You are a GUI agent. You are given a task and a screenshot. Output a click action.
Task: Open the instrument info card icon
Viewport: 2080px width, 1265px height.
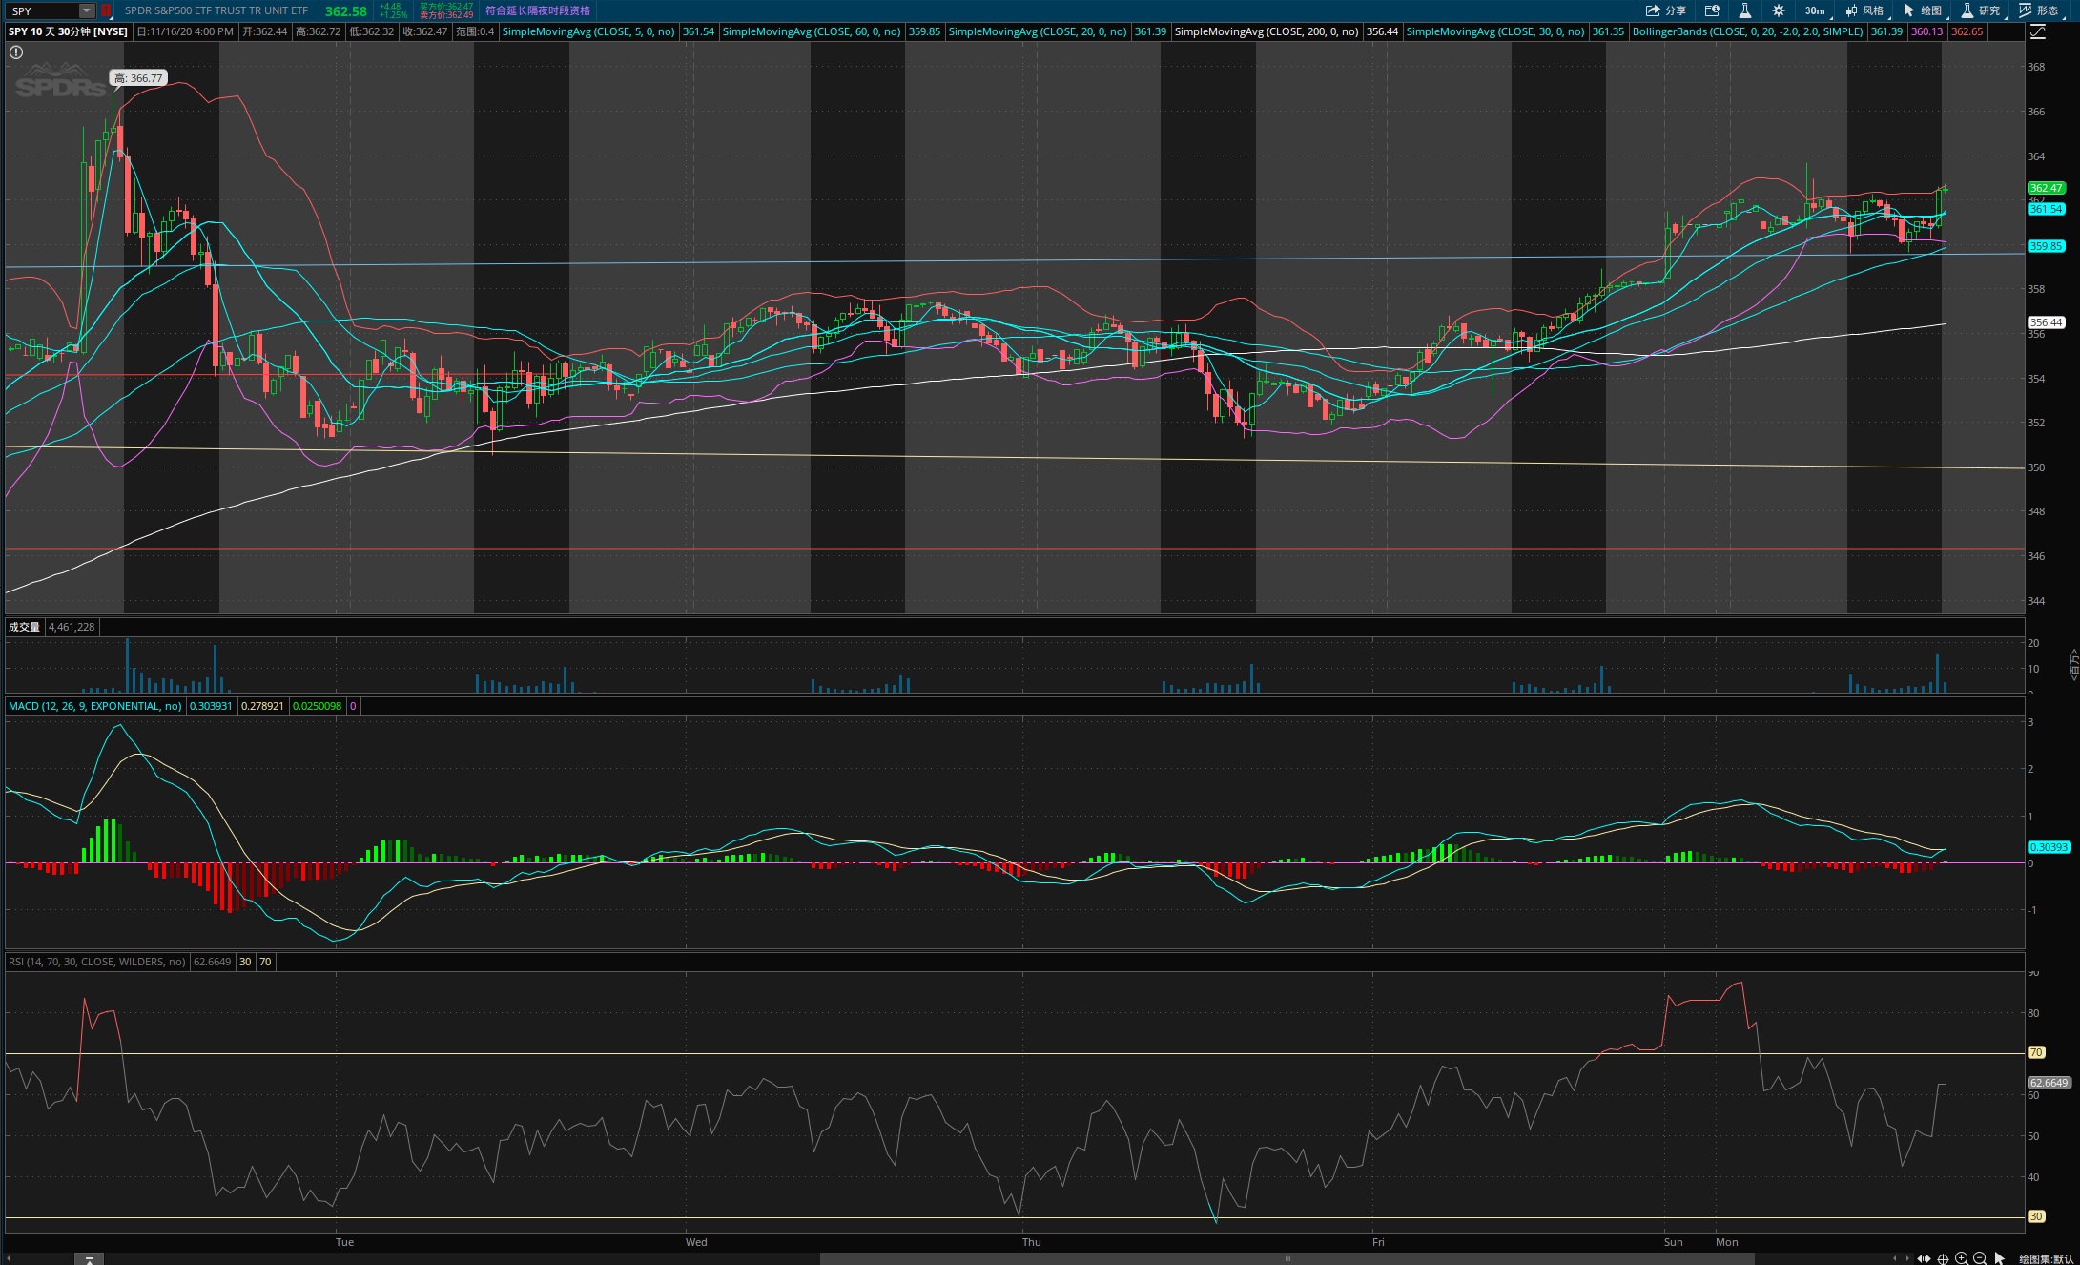[1712, 10]
